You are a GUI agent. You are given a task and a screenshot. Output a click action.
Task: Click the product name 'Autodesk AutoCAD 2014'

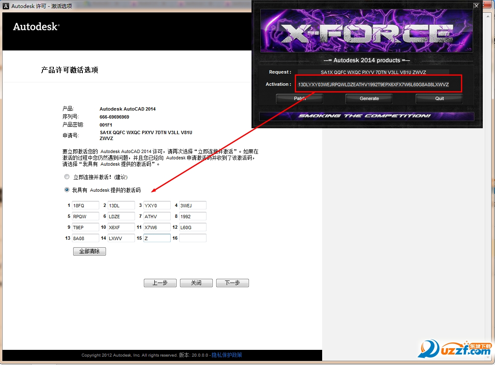(x=127, y=109)
